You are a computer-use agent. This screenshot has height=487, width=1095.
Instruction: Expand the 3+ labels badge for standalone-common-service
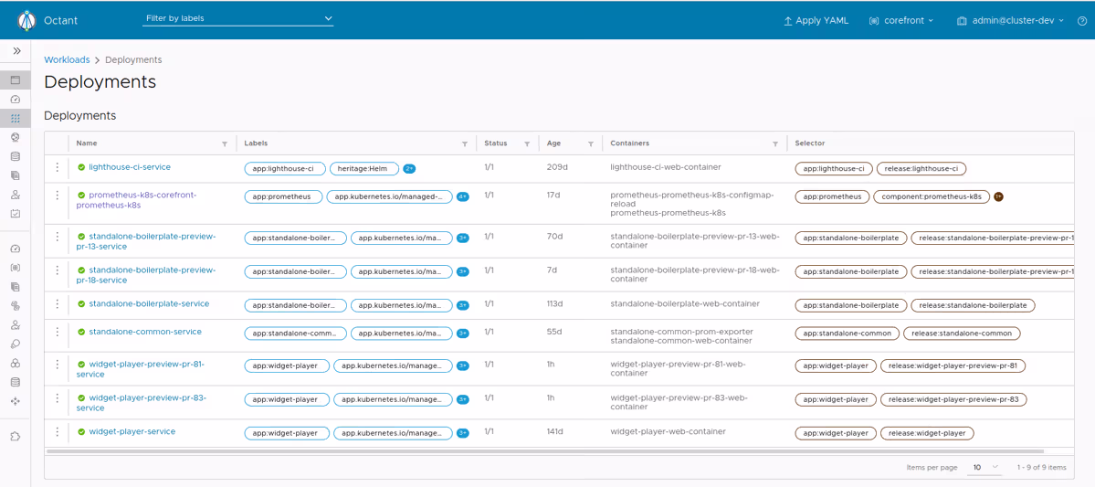click(x=462, y=333)
